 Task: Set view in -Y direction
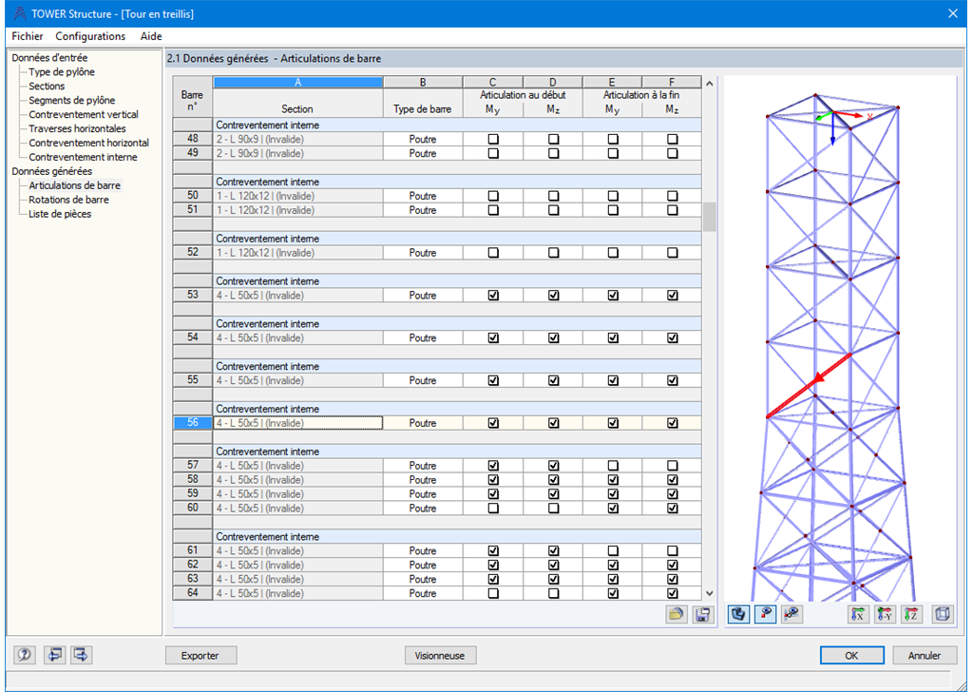pos(885,614)
